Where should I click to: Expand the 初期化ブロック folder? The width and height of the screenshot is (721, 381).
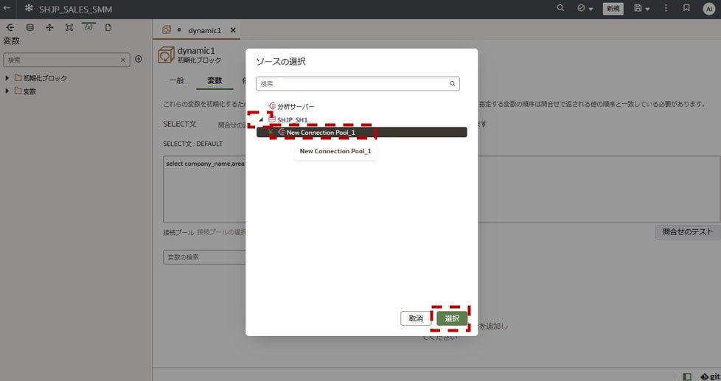(7, 78)
